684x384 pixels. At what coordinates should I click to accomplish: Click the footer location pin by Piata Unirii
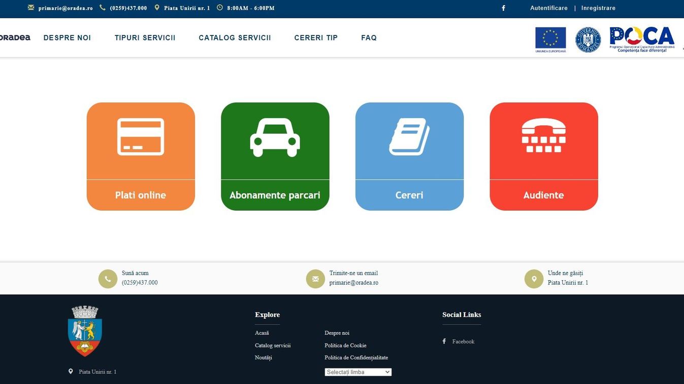71,371
